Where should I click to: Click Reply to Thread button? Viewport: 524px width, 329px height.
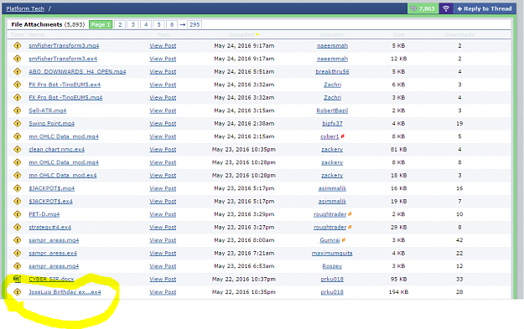(485, 8)
